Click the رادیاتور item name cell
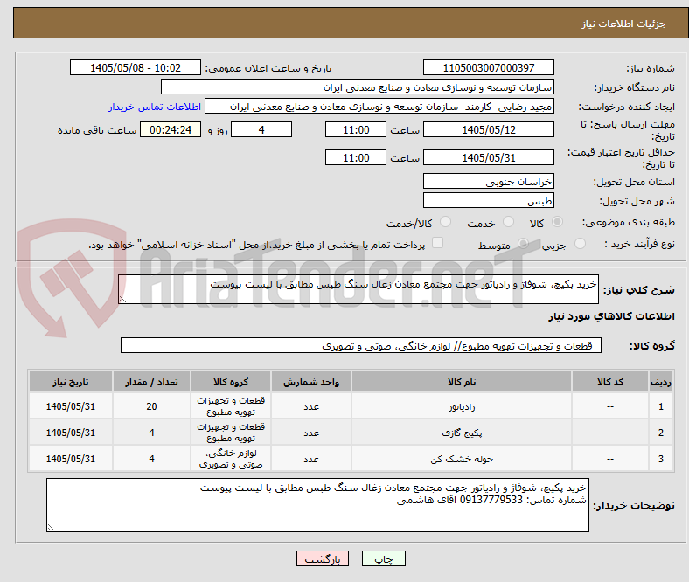Screen dimensions: 689x582 [462, 406]
